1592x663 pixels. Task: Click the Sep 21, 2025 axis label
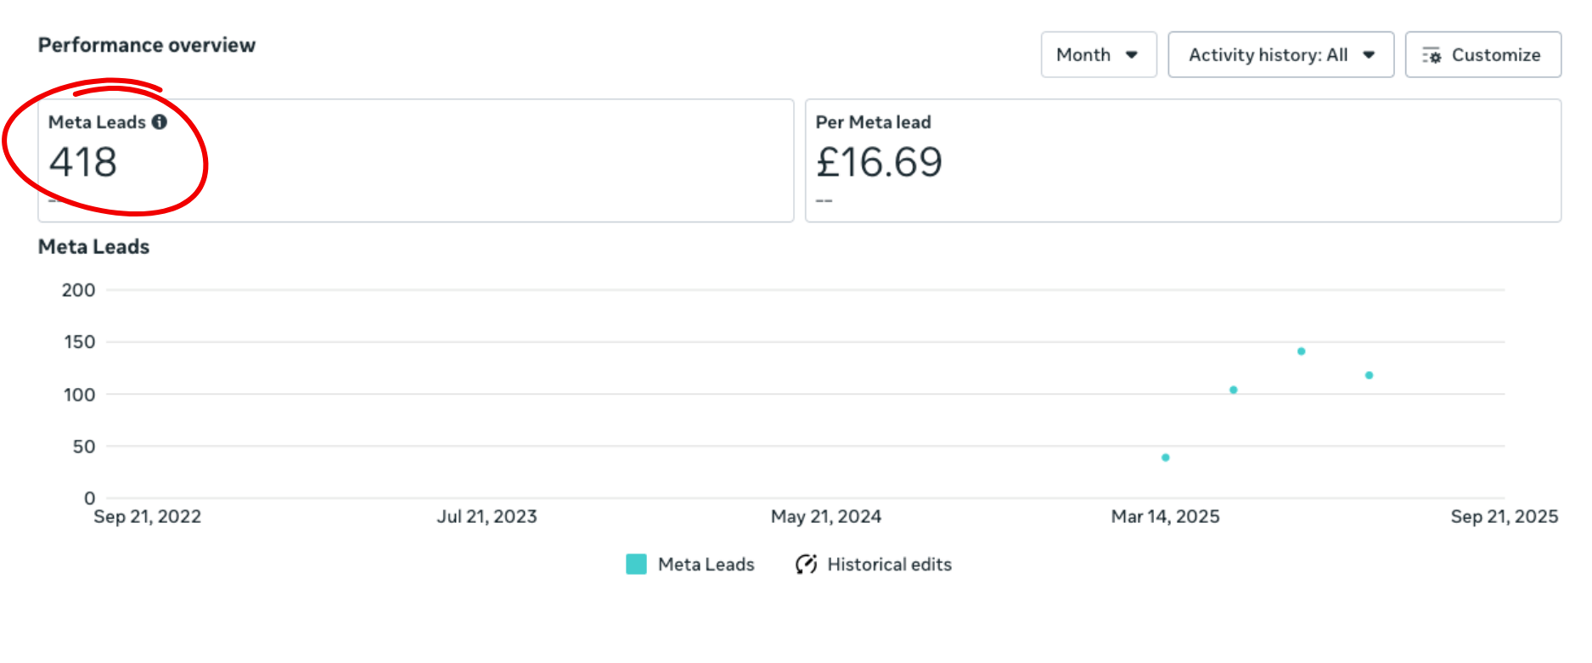coord(1505,516)
